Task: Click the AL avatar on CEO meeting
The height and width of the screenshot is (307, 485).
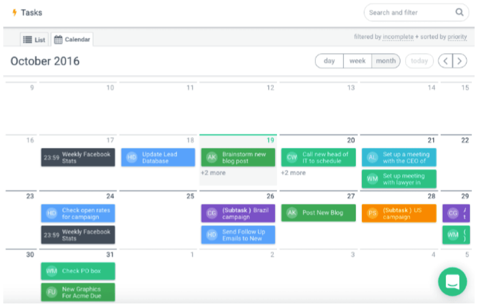Action: [x=372, y=158]
